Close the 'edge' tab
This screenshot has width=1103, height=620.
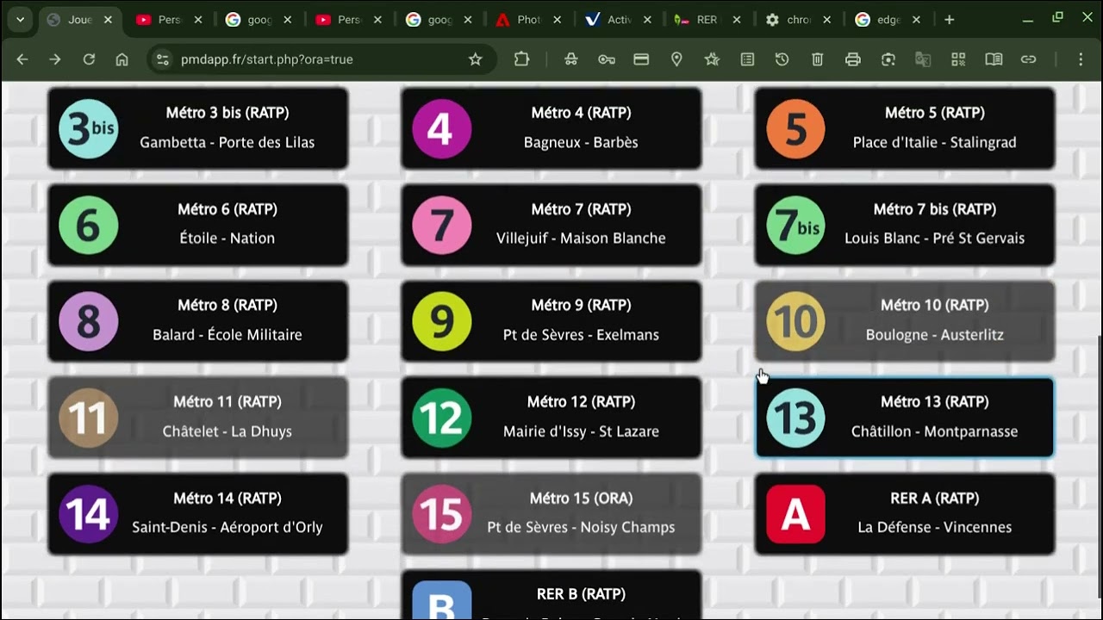tap(916, 20)
